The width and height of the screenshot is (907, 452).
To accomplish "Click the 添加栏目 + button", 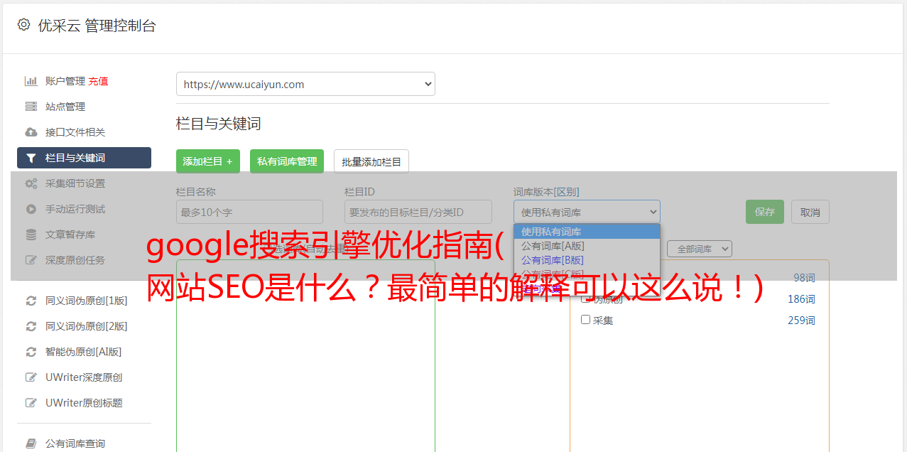I will (x=208, y=161).
